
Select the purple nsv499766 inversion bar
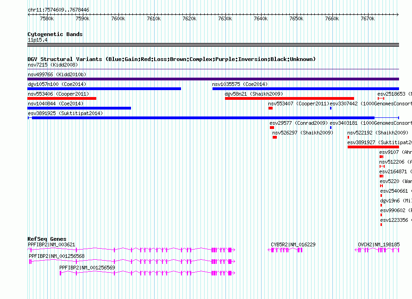[213, 79]
